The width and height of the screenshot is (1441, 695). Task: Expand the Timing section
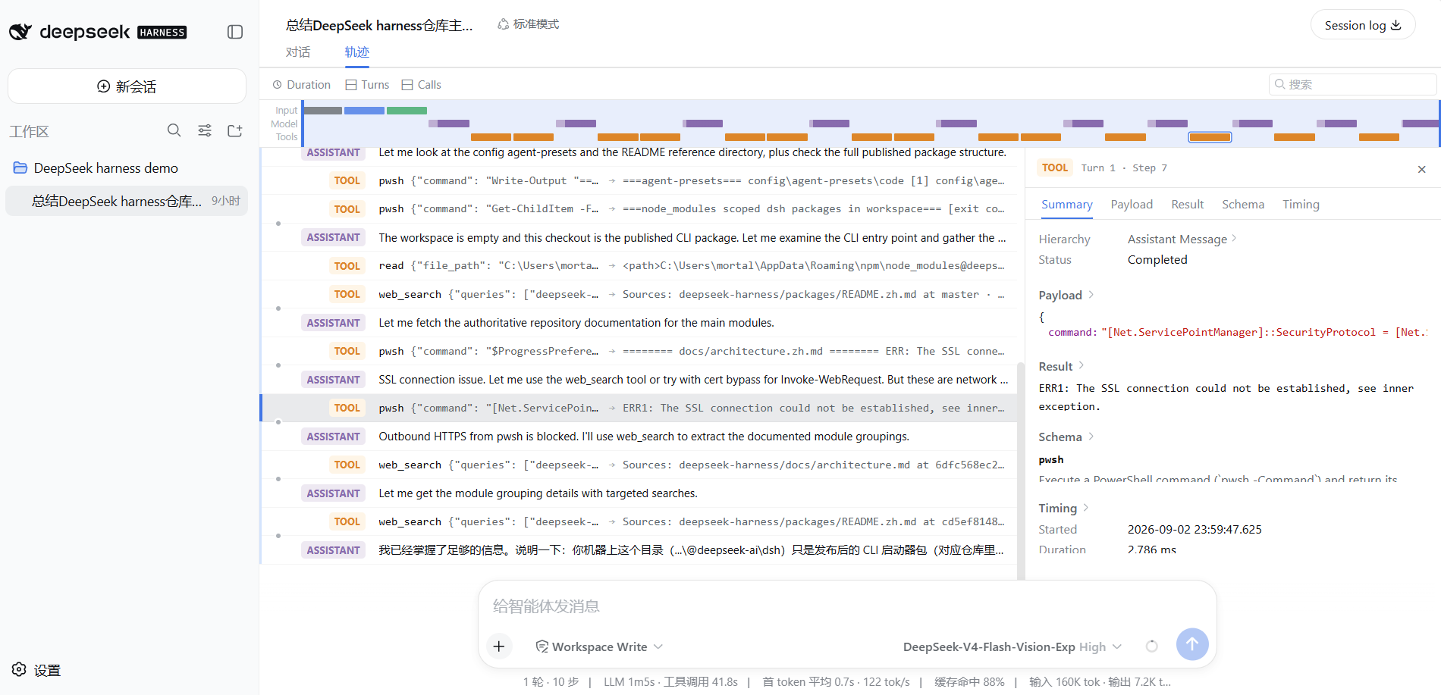click(1064, 508)
